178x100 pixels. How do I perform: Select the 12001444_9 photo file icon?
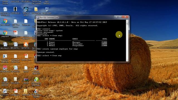[x=15, y=11]
